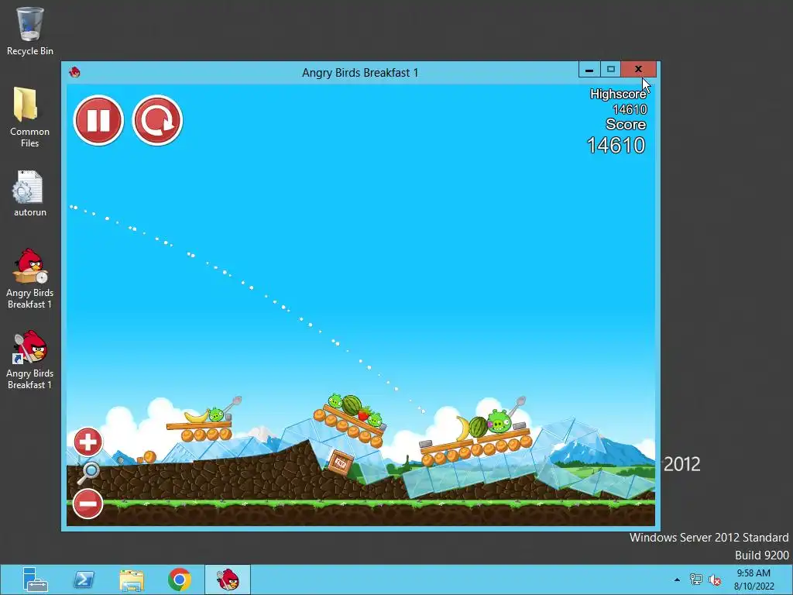The image size is (793, 595).
Task: Open Server Manager from the taskbar
Action: coord(35,580)
